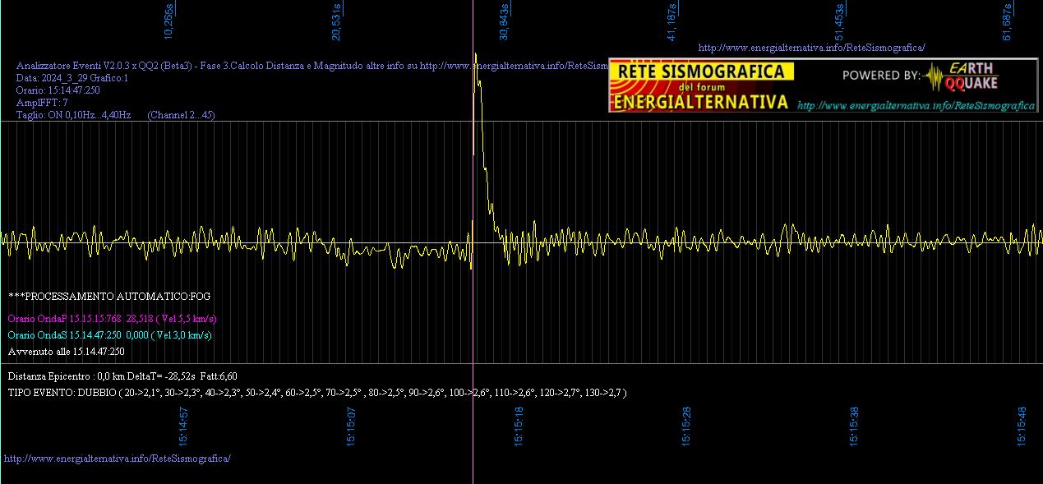Viewport: 1043px width, 484px height.
Task: Open the italic URL inside the banner
Action: tap(916, 105)
